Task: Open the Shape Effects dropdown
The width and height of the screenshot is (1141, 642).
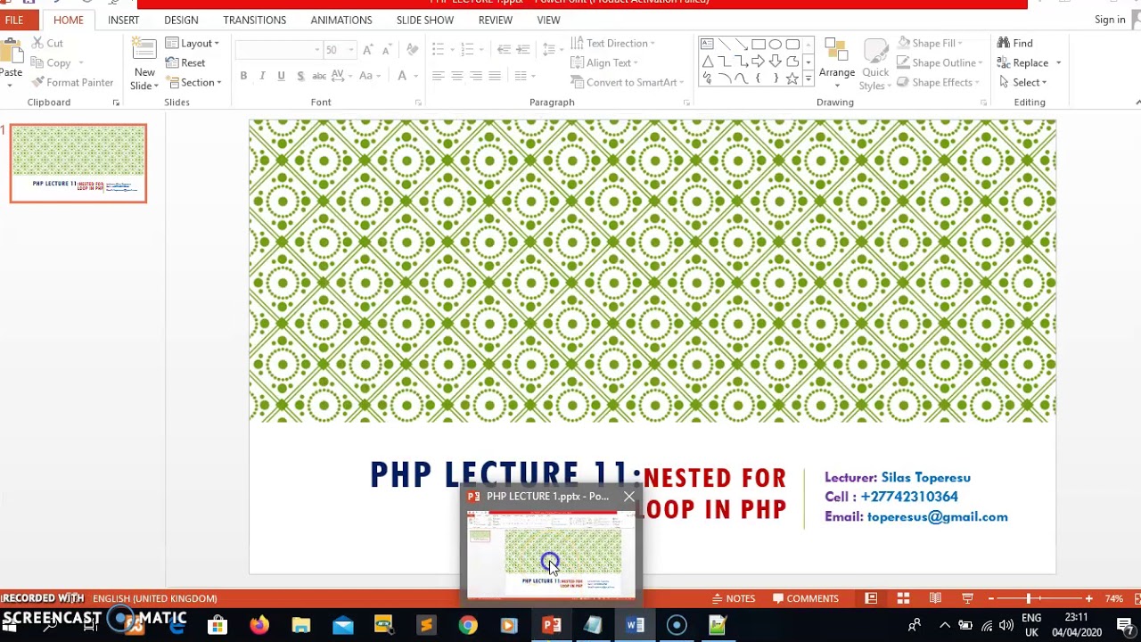Action: (938, 82)
